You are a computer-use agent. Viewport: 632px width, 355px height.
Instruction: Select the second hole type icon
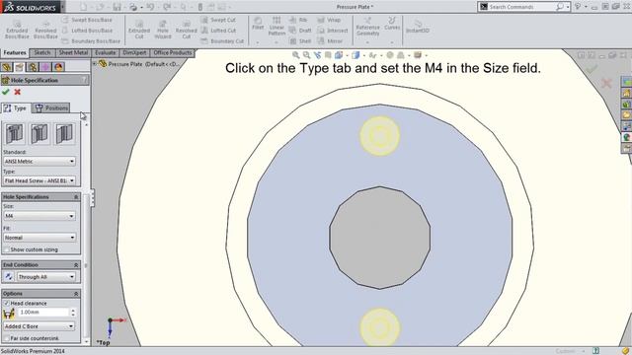[39, 134]
